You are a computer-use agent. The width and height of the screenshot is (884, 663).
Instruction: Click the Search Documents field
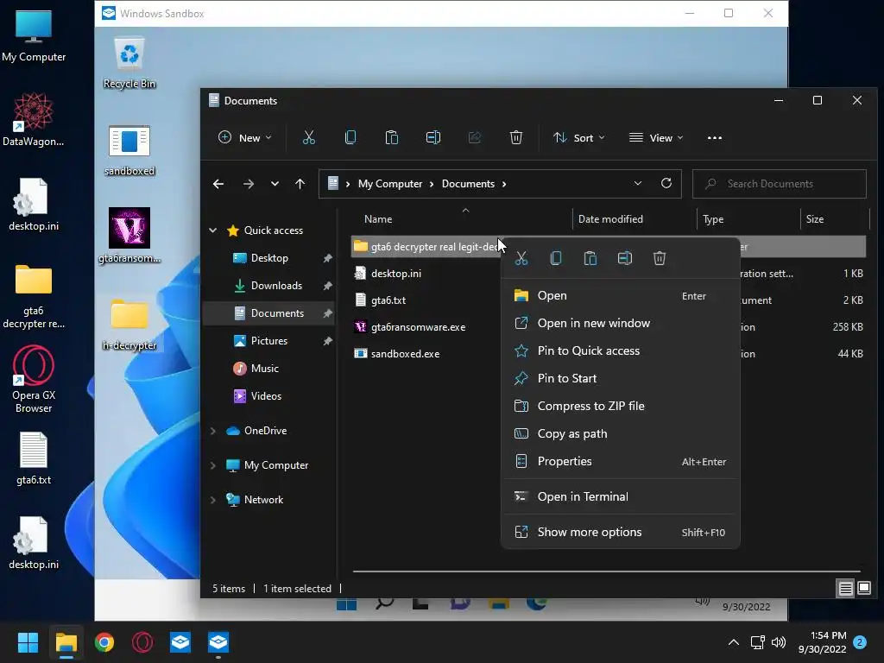pyautogui.click(x=780, y=184)
